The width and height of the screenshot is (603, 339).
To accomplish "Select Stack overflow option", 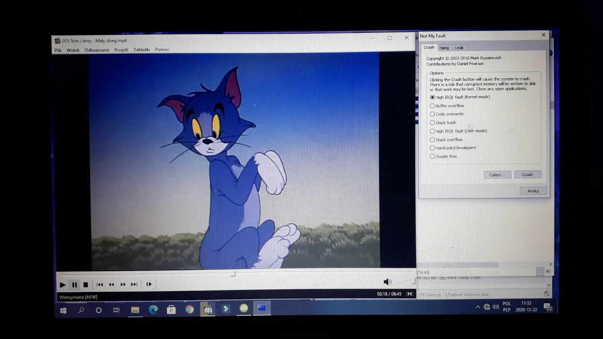I will pyautogui.click(x=446, y=139).
